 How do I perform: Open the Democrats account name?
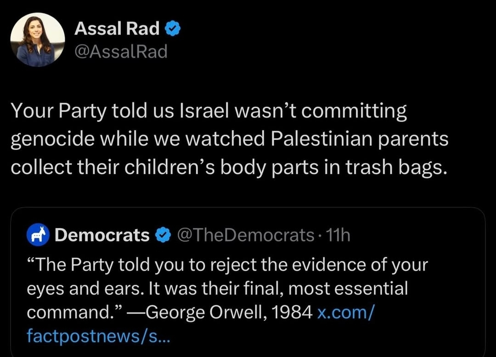click(102, 235)
